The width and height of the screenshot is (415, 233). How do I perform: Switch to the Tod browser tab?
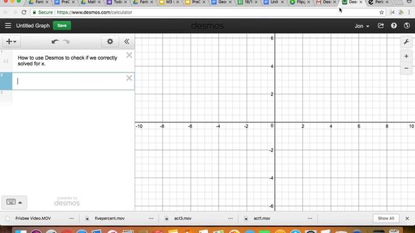coord(117,2)
